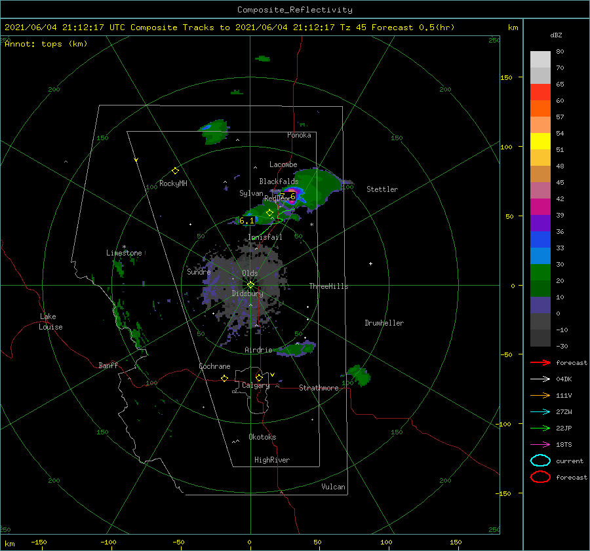Image resolution: width=590 pixels, height=551 pixels.
Task: Click the cyan current ellipse legend icon
Action: point(540,461)
